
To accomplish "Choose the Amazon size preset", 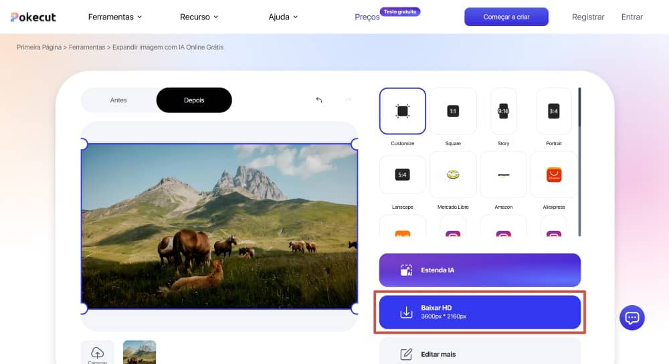I will tap(504, 175).
